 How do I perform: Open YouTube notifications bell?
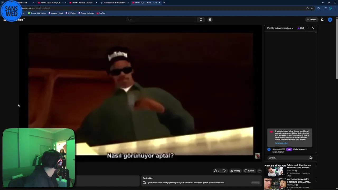click(322, 20)
